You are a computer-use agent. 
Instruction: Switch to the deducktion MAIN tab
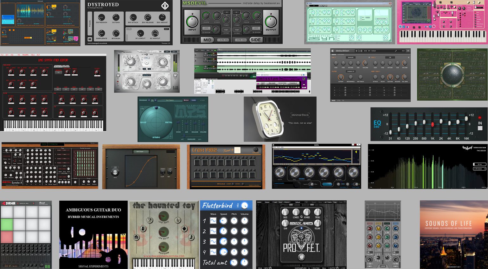pos(334,55)
